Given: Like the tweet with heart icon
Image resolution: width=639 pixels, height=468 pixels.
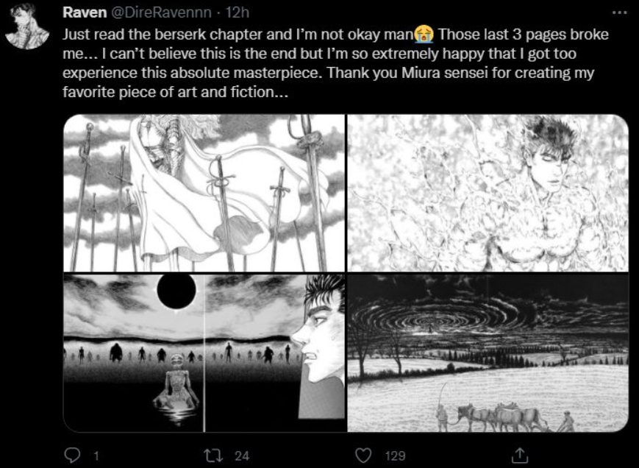Looking at the screenshot, I should [x=363, y=455].
